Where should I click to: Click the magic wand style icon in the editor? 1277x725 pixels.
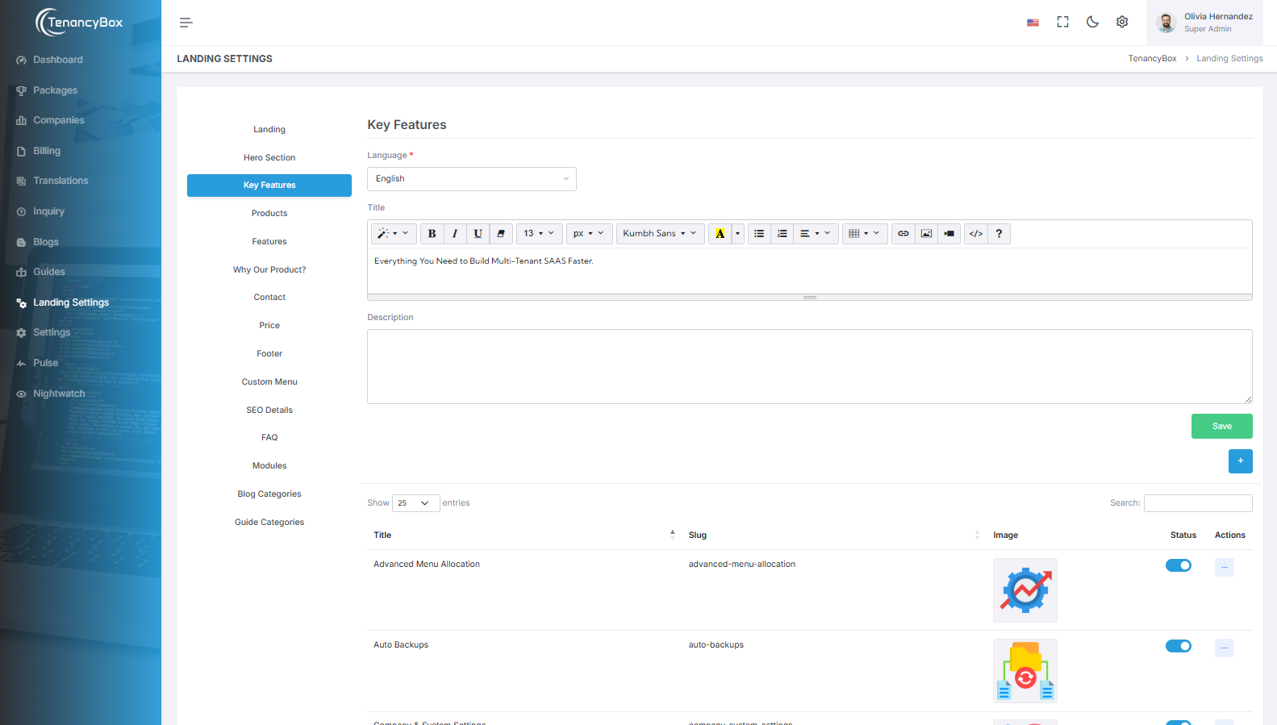(394, 234)
